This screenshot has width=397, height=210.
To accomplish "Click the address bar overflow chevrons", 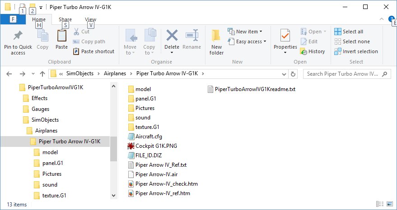I will pos(61,74).
